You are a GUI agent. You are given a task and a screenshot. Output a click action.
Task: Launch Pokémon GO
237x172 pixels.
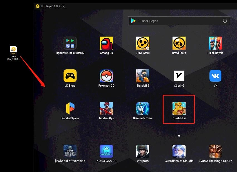pos(107,76)
